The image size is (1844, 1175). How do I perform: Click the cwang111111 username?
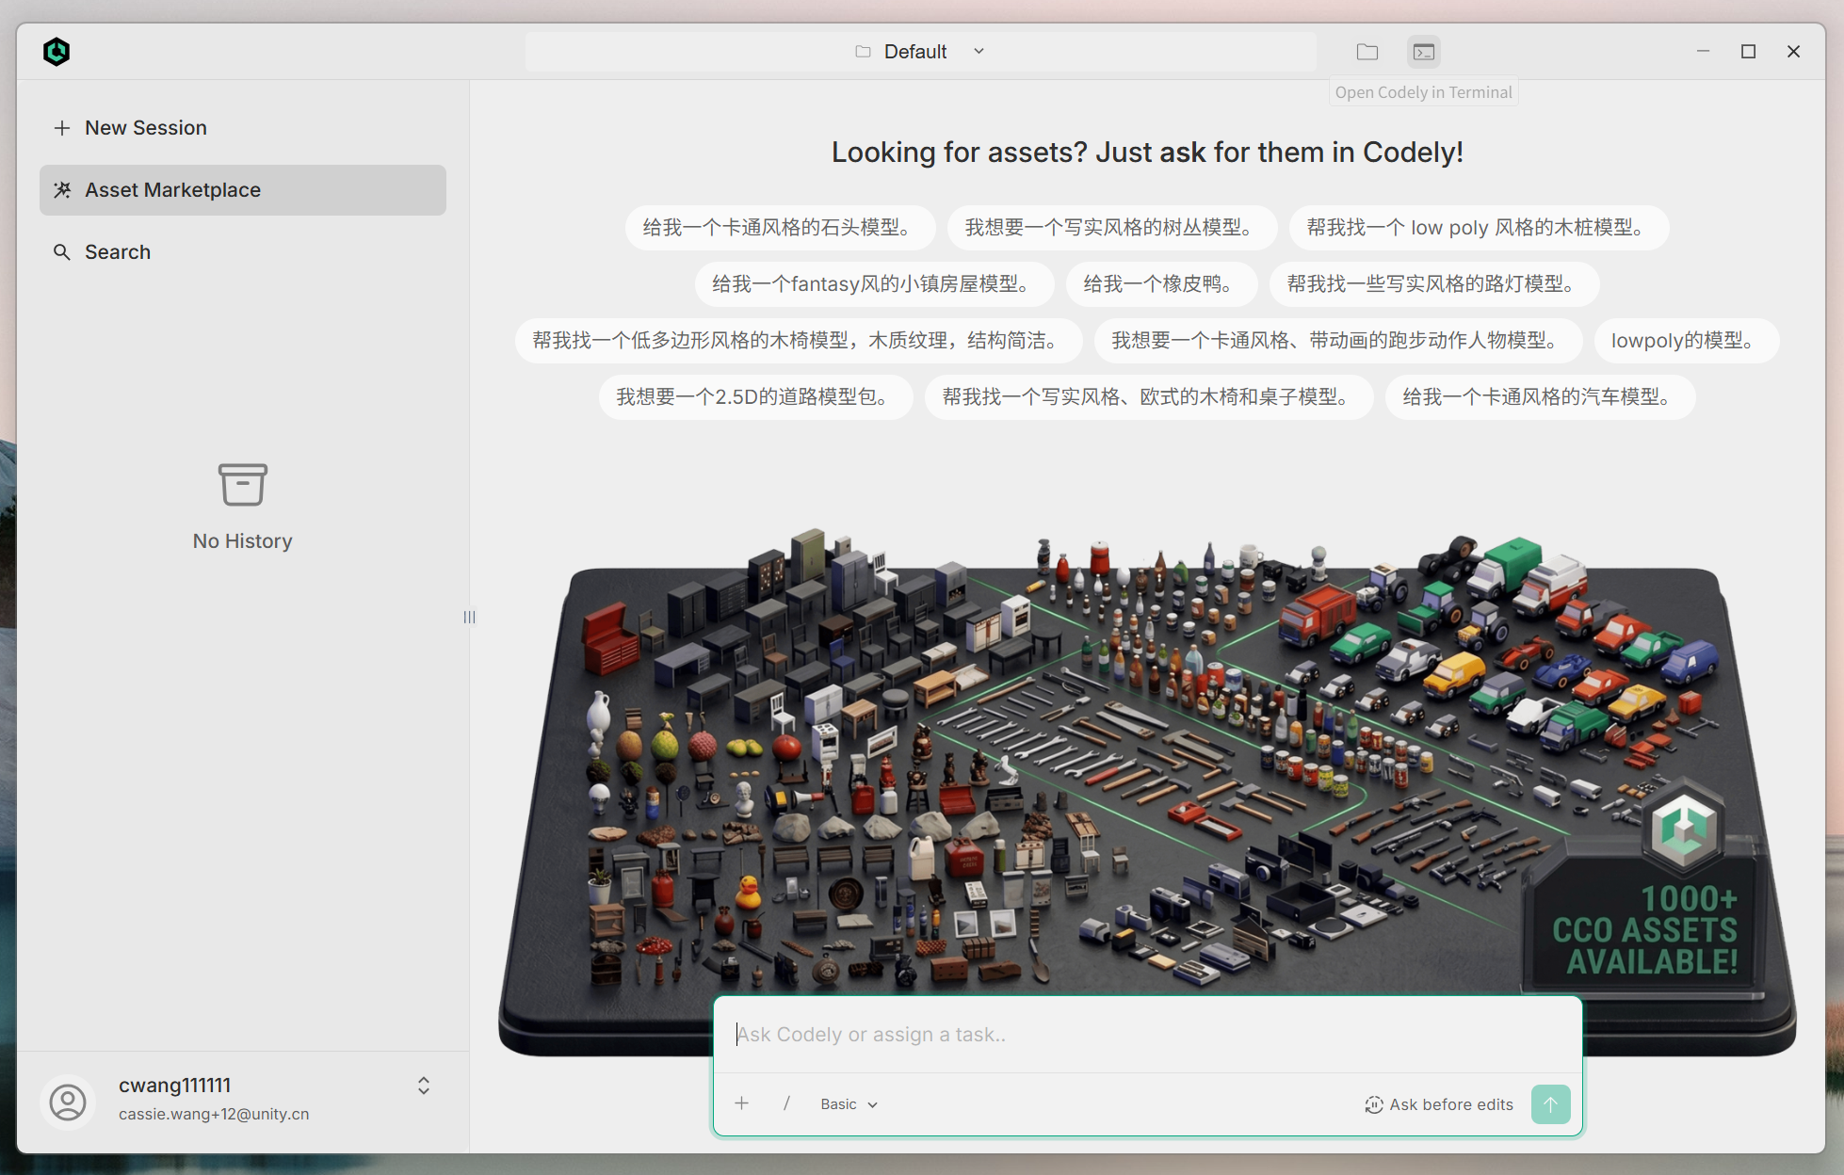pyautogui.click(x=174, y=1086)
